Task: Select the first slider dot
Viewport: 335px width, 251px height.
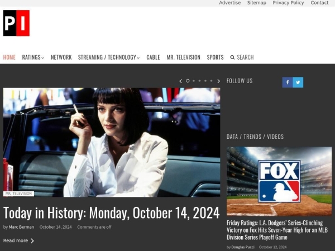Action: (x=188, y=81)
